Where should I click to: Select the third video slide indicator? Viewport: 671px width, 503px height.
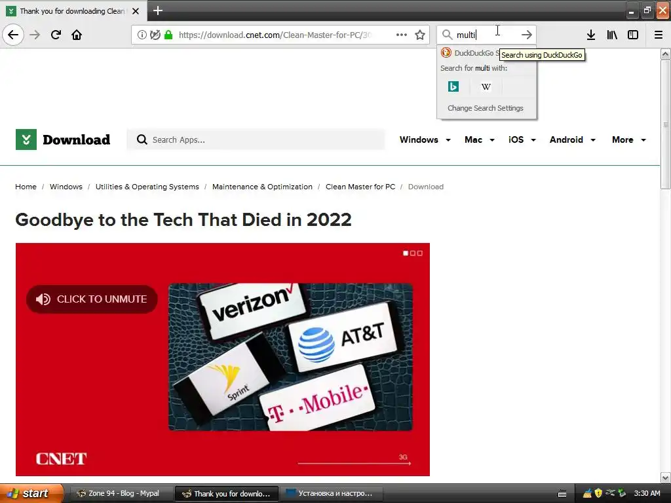pyautogui.click(x=420, y=253)
